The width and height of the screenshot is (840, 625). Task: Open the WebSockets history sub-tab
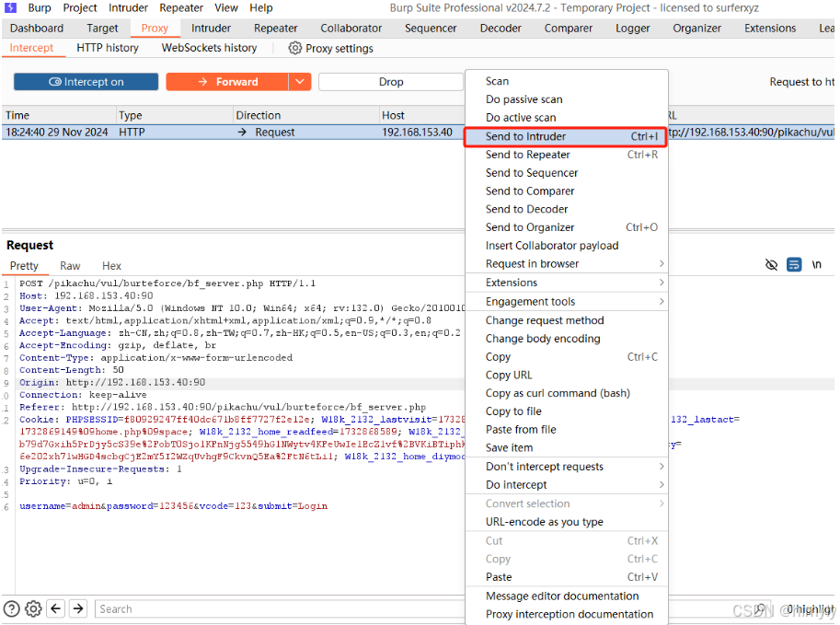209,48
